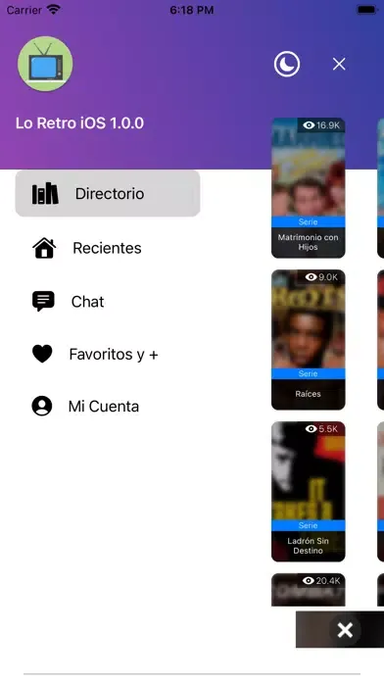384x682 pixels.
Task: Click the Carrier label in the status bar
Action: pyautogui.click(x=24, y=10)
